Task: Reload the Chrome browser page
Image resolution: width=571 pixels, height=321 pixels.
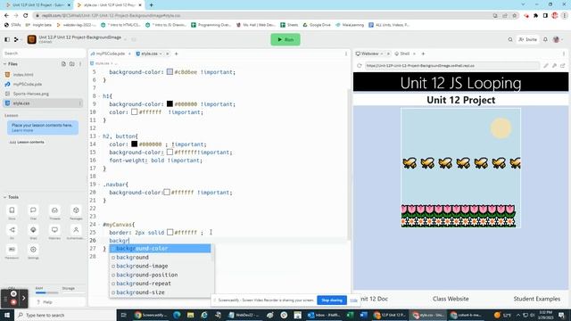Action: point(26,15)
